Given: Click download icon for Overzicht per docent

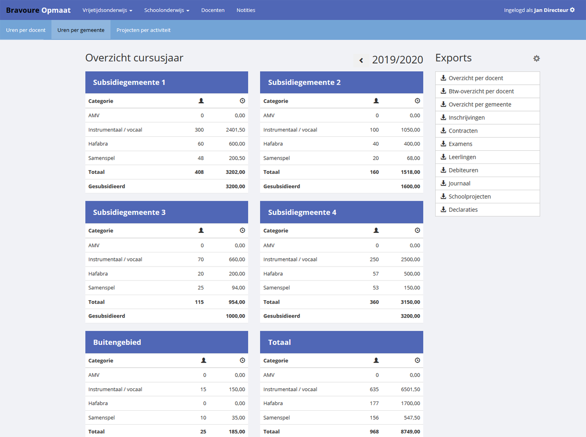Looking at the screenshot, I should pos(443,78).
